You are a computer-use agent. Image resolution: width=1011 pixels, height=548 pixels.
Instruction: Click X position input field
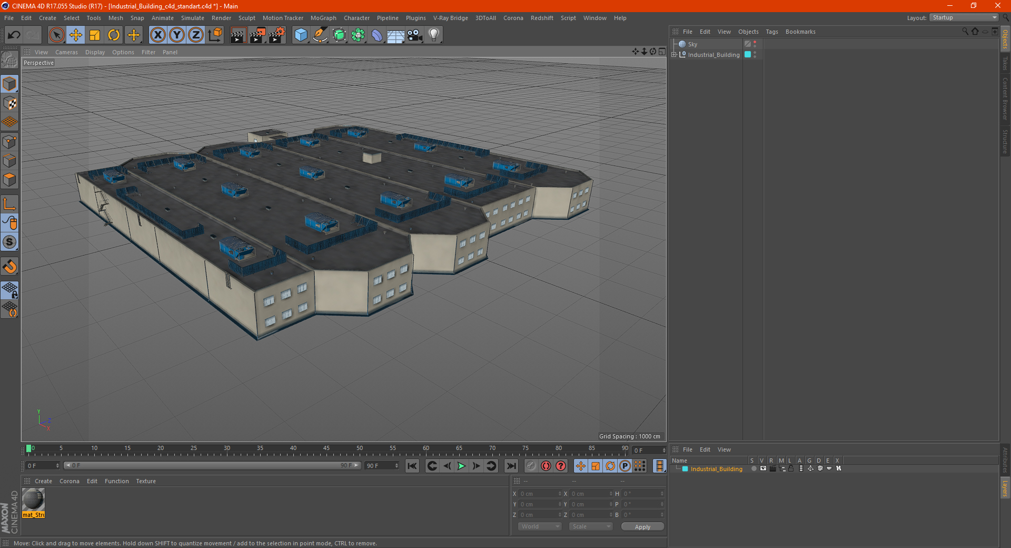pos(540,494)
